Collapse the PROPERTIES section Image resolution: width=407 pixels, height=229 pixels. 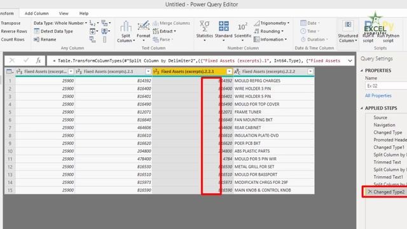pyautogui.click(x=362, y=71)
